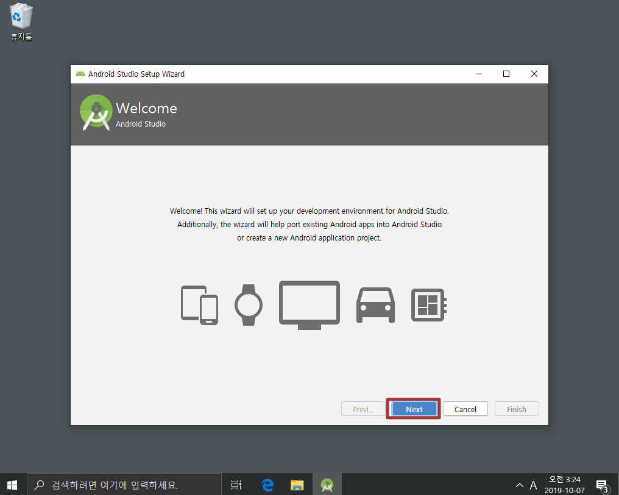Open the Action Center notifications icon

point(603,485)
